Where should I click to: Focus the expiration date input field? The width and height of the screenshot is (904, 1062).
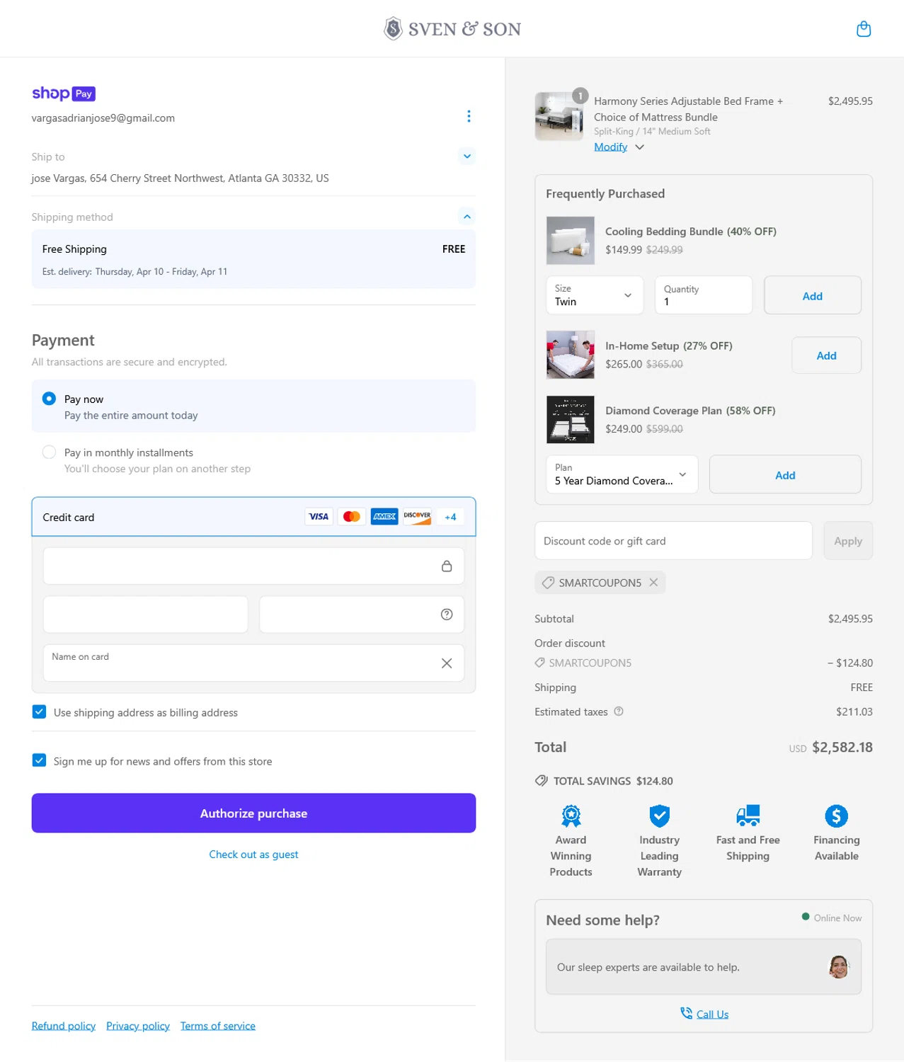tap(146, 615)
